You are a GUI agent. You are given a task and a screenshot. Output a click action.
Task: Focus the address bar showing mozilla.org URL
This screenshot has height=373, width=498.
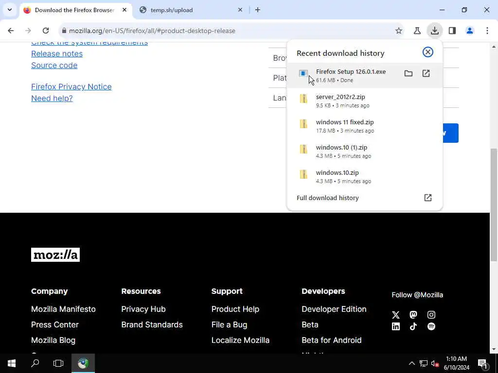[x=230, y=31]
